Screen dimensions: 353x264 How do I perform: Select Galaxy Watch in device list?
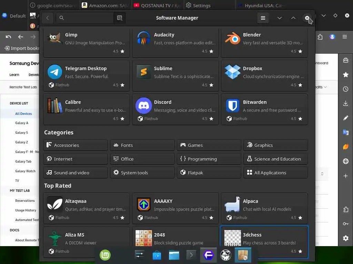25,171
